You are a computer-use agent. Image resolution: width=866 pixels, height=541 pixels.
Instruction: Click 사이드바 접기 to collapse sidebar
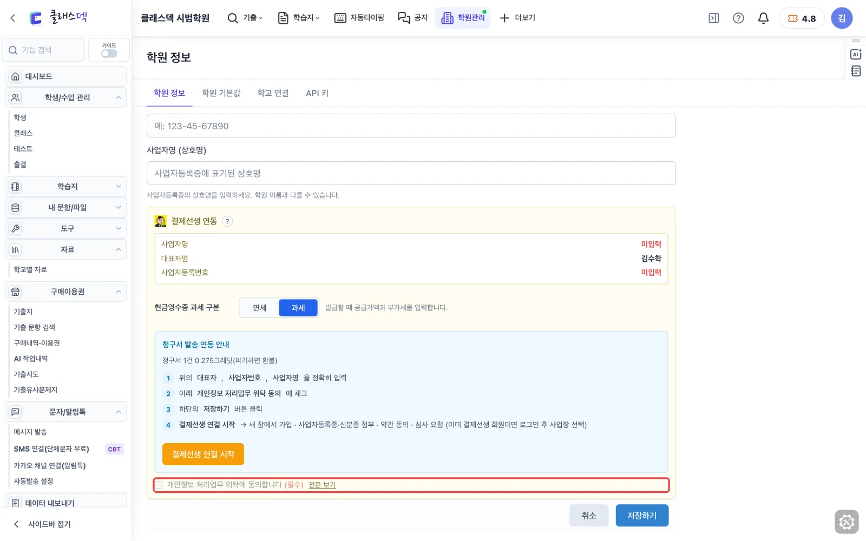(42, 524)
